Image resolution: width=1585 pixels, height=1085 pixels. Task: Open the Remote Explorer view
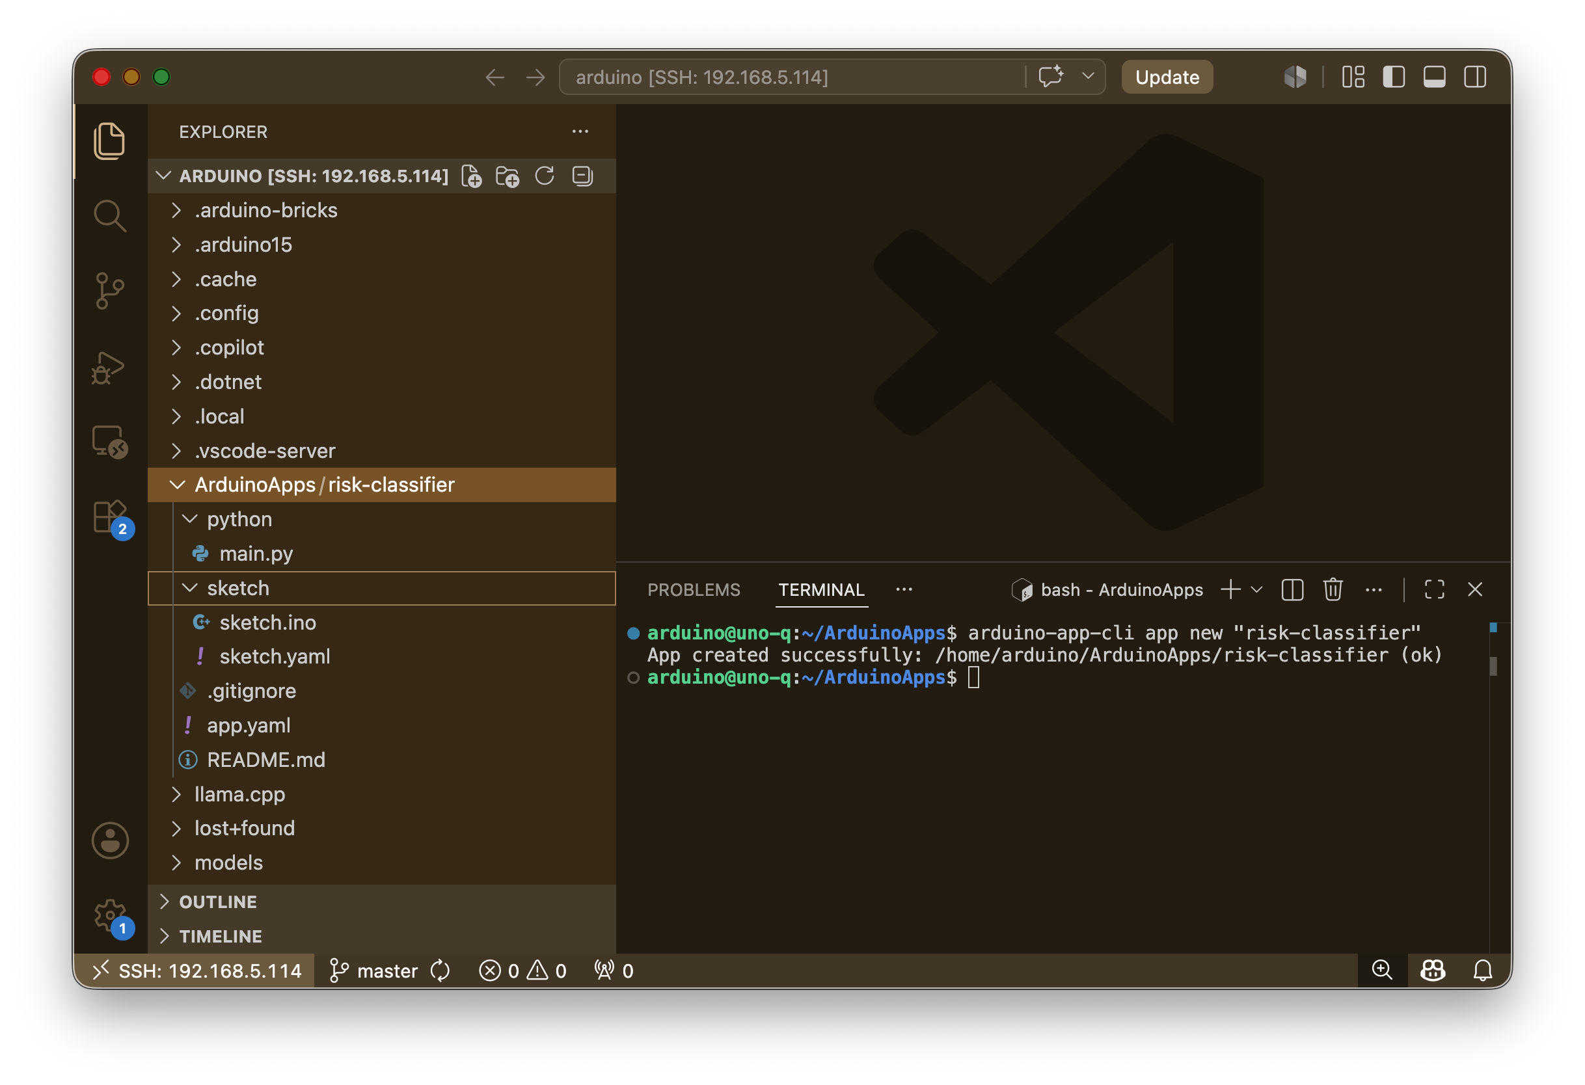(x=110, y=442)
